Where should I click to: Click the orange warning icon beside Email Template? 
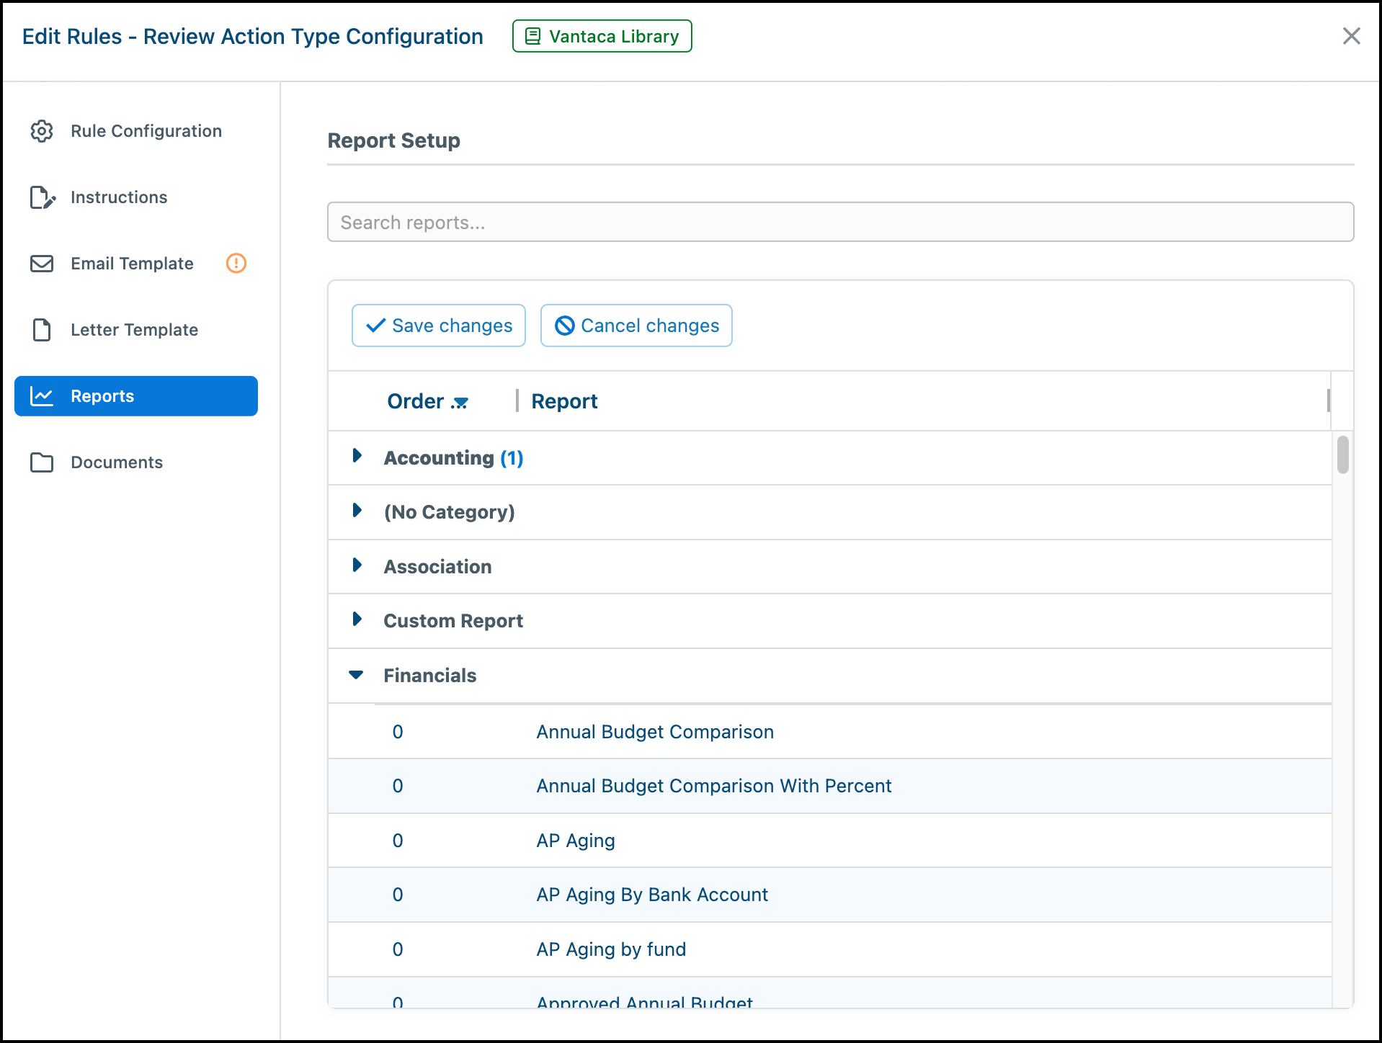236,264
